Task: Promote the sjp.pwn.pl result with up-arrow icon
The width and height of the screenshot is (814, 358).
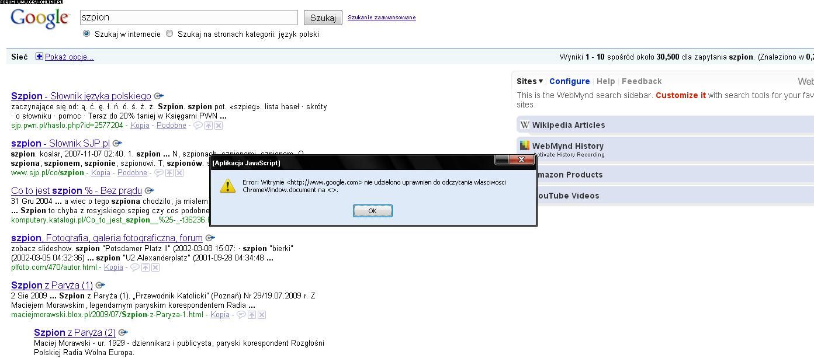Action: (208, 126)
